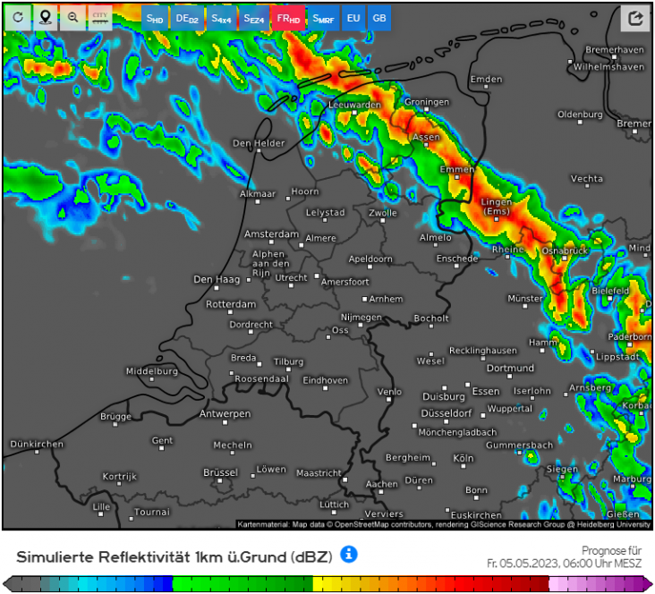
Task: Click the refresh map icon
Action: 18,17
